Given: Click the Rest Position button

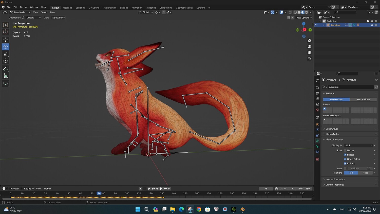Looking at the screenshot, I should [x=363, y=99].
